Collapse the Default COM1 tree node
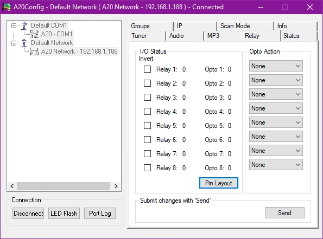Image resolution: width=323 pixels, height=239 pixels. pos(14,25)
